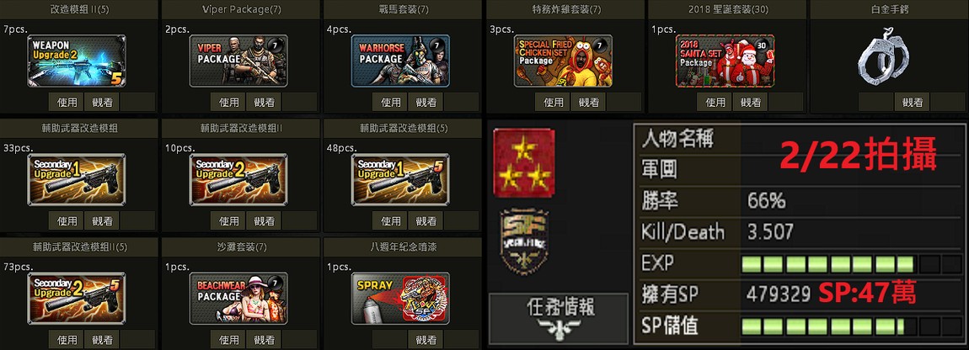Select the Viper Package item icon
Screen dimensions: 969x350
tap(238, 61)
